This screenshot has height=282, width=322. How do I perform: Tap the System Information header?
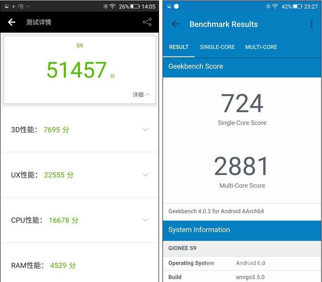[x=242, y=230]
